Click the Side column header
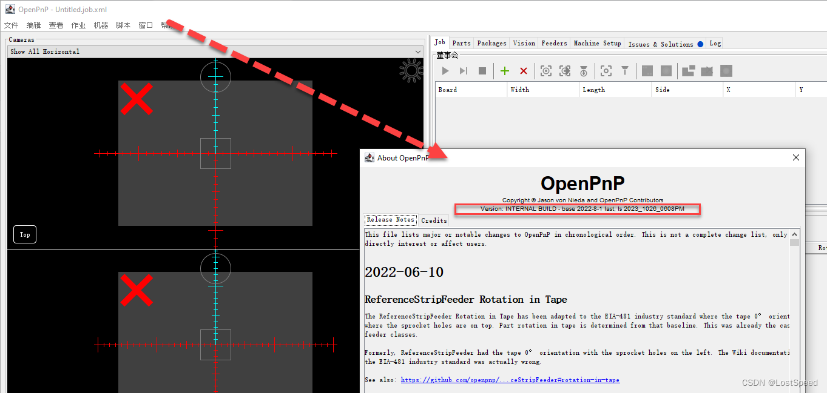The image size is (827, 393). (x=687, y=90)
